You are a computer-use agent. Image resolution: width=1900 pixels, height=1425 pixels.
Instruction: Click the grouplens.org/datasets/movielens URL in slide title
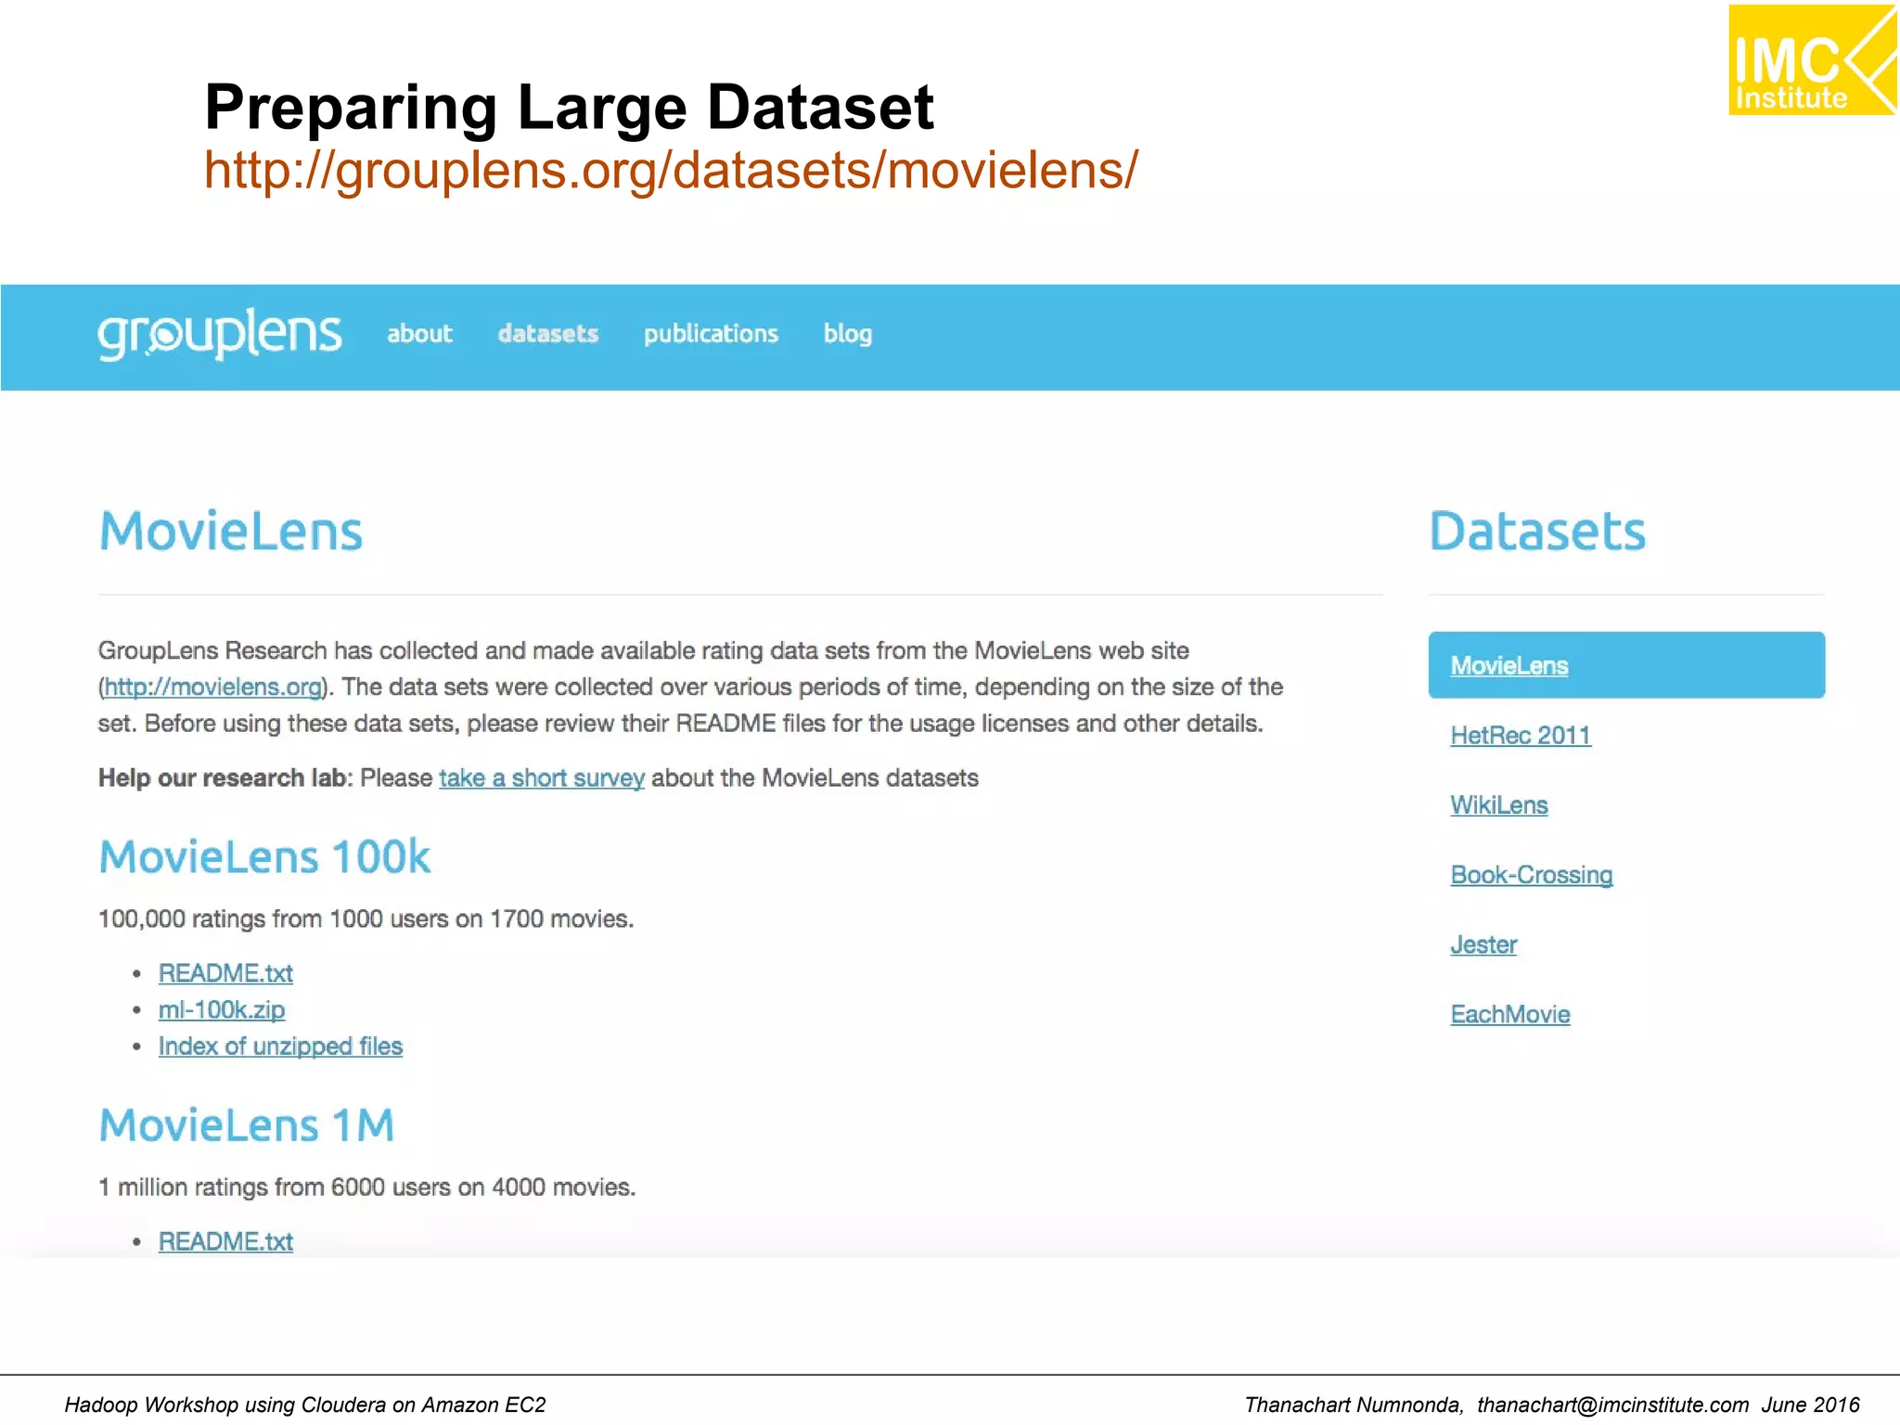[671, 171]
